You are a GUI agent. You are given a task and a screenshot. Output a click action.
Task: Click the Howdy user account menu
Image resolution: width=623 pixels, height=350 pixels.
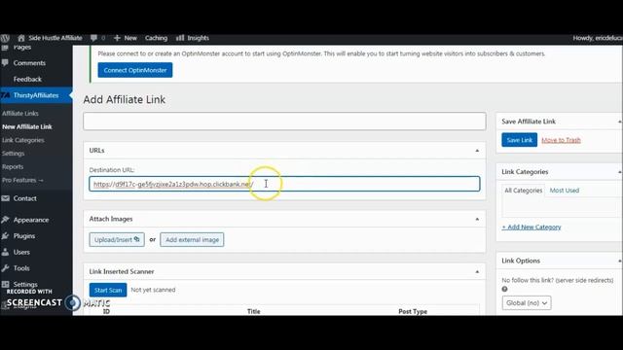[x=598, y=38]
